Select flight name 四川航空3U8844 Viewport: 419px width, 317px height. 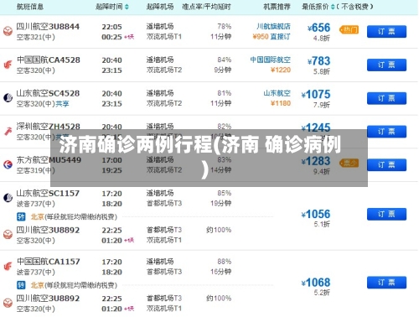click(48, 27)
